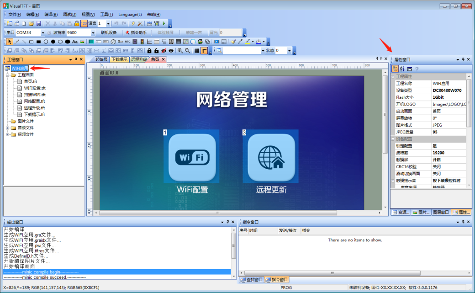Click the closed padlock lock icon
The width and height of the screenshot is (475, 293).
click(x=149, y=51)
